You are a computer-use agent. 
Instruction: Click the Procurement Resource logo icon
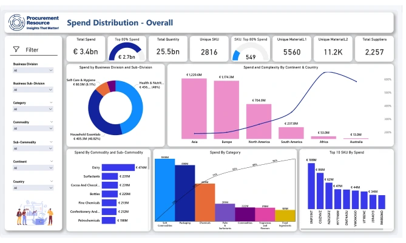[16, 23]
